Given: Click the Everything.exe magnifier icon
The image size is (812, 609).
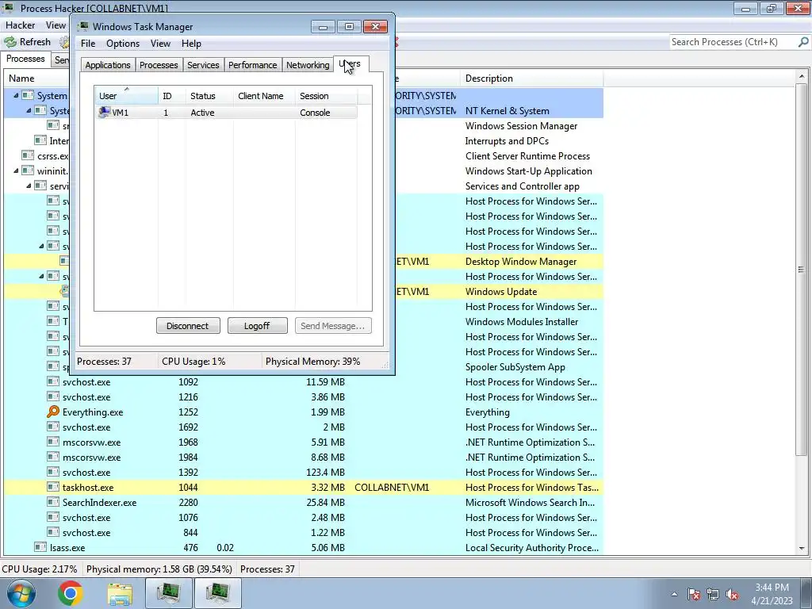Looking at the screenshot, I should [x=53, y=412].
